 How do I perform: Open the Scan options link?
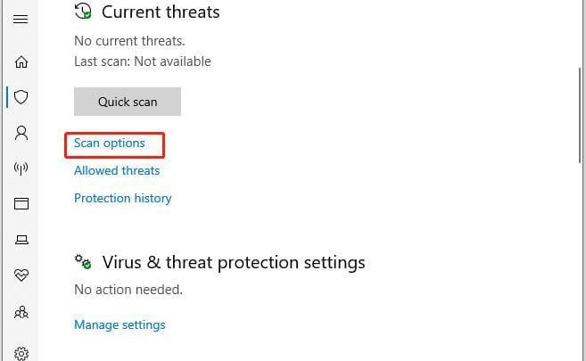tap(110, 143)
